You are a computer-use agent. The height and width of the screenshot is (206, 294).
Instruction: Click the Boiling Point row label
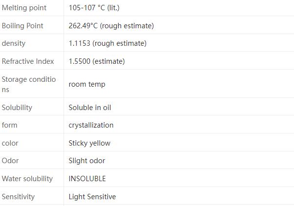point(22,26)
